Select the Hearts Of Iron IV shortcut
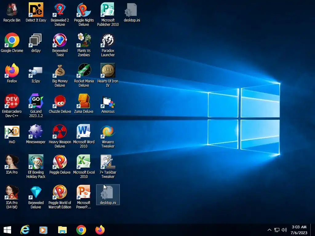The image size is (315, 236). [x=108, y=75]
